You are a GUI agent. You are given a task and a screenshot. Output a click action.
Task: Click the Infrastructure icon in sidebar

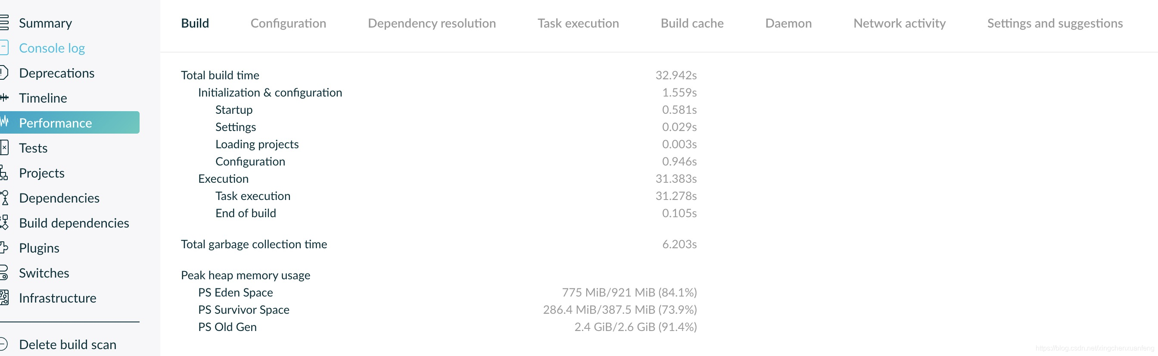[4, 297]
